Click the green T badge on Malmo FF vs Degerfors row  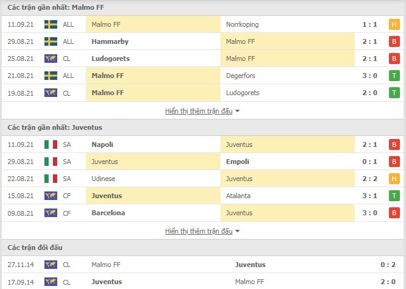pyautogui.click(x=394, y=76)
